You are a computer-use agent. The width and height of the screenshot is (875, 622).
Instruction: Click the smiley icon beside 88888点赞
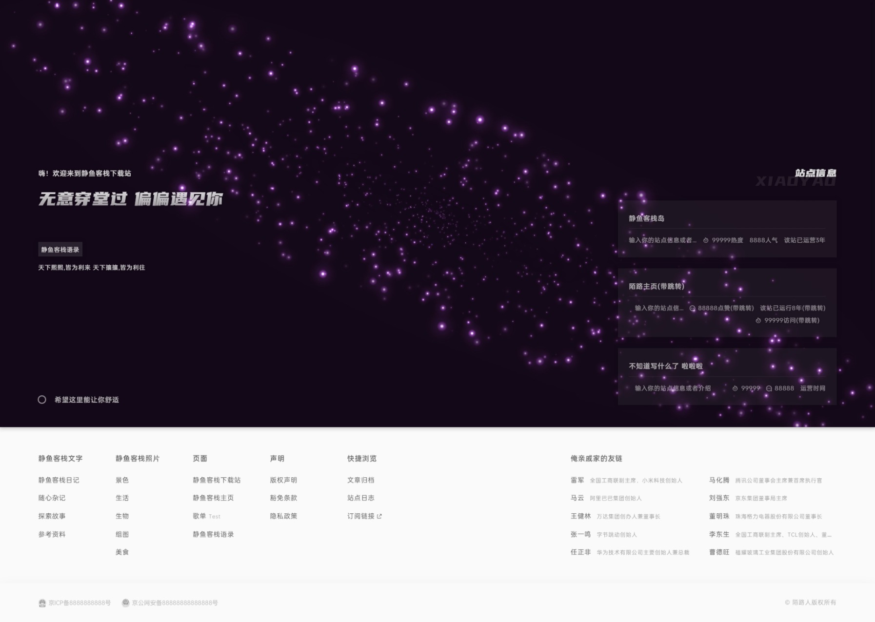pyautogui.click(x=692, y=308)
